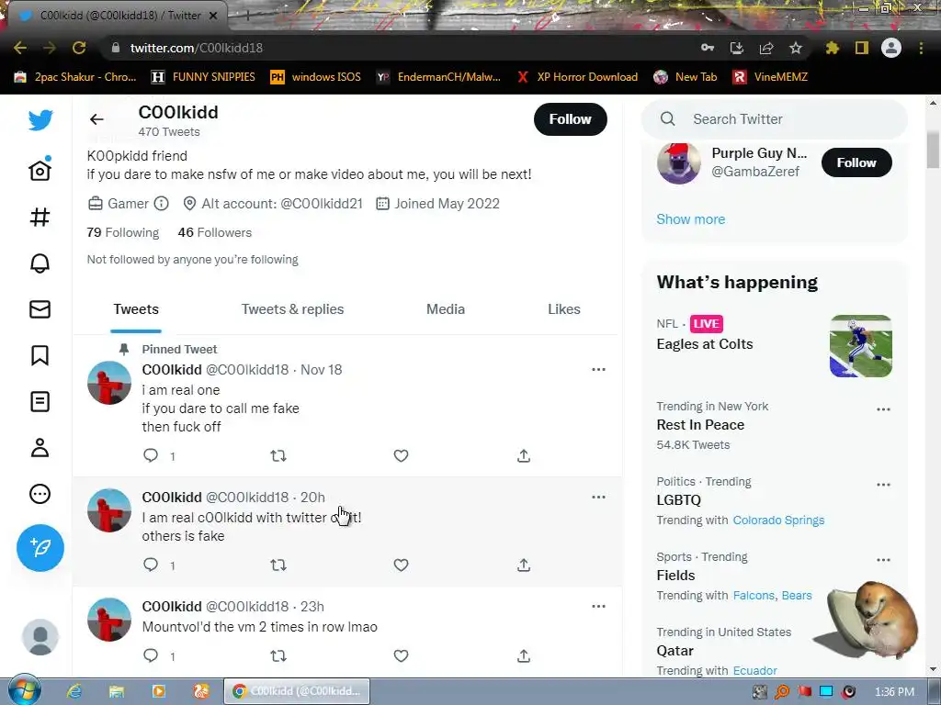The image size is (941, 705).
Task: Follow Purple Guy @GambaZeref
Action: tap(856, 162)
